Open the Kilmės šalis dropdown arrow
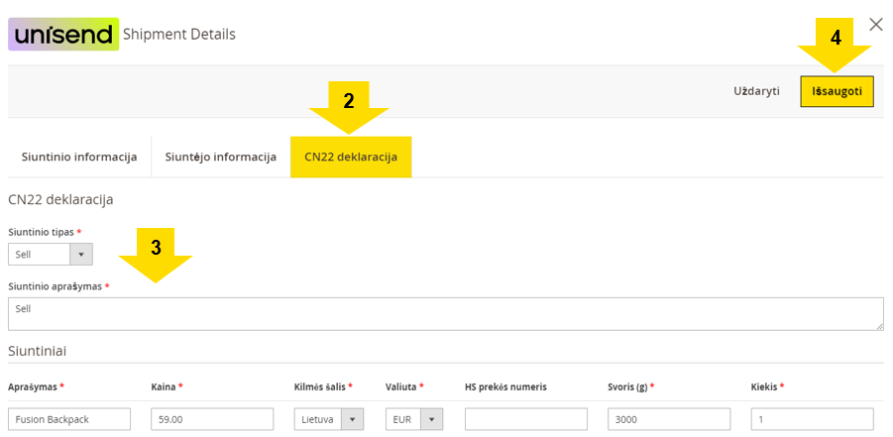Image resolution: width=893 pixels, height=437 pixels. (352, 419)
